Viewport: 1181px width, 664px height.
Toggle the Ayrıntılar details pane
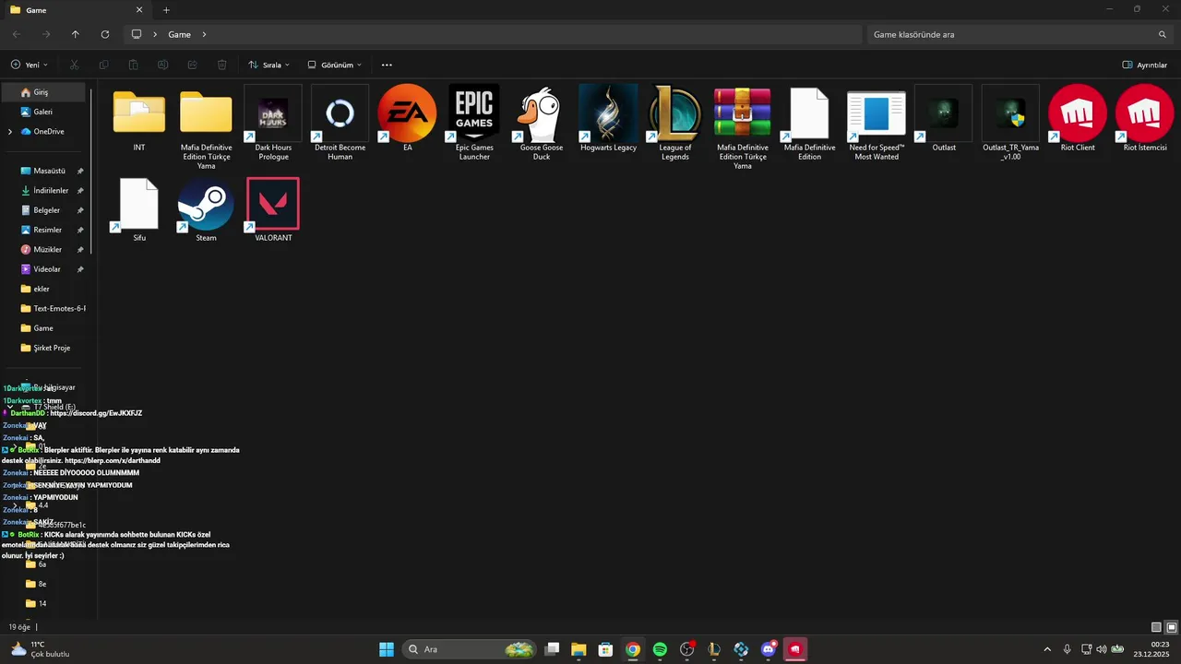point(1145,65)
